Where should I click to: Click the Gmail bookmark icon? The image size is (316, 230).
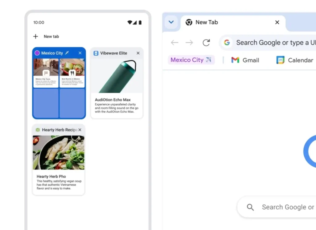(235, 60)
